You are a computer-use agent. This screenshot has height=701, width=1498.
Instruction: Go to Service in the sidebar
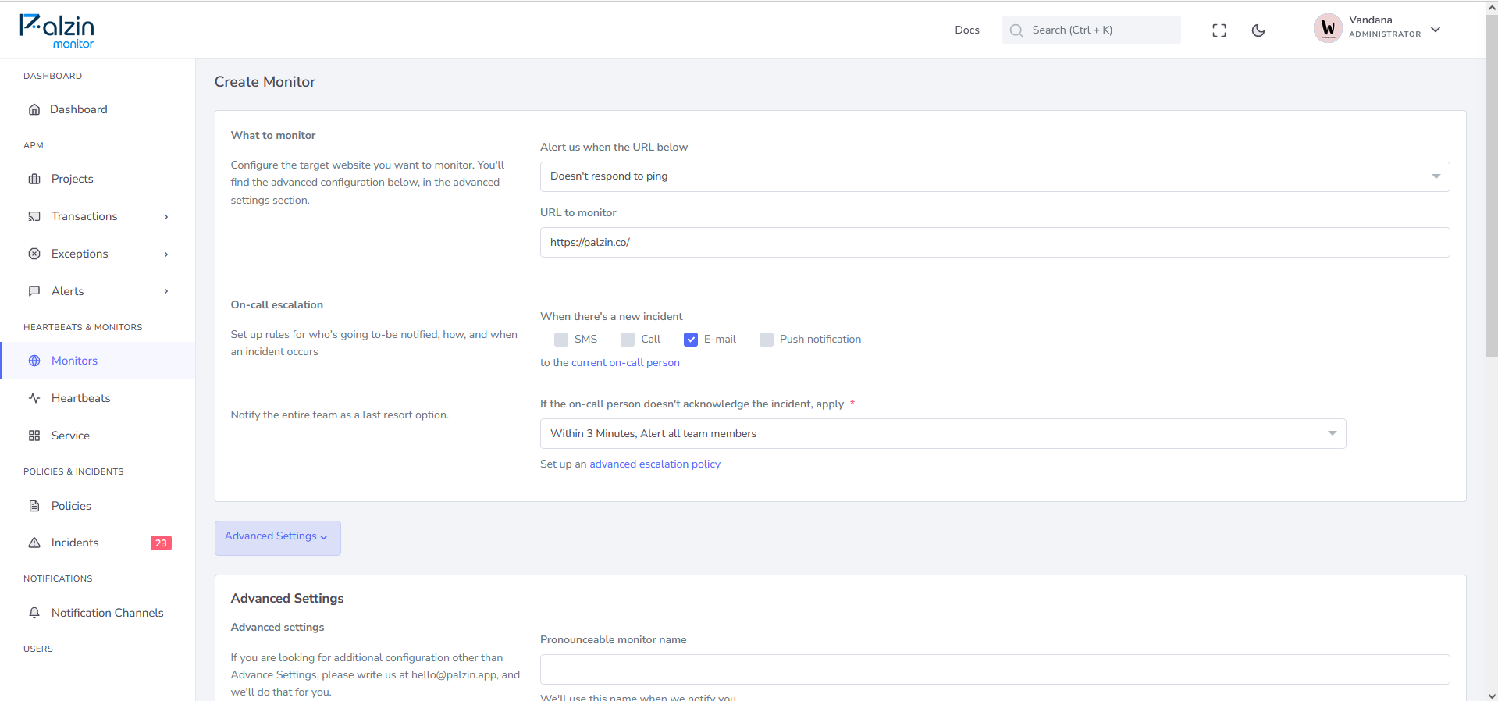click(70, 436)
